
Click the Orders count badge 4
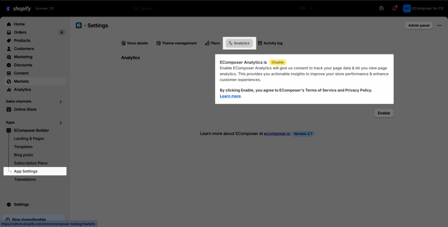62,32
